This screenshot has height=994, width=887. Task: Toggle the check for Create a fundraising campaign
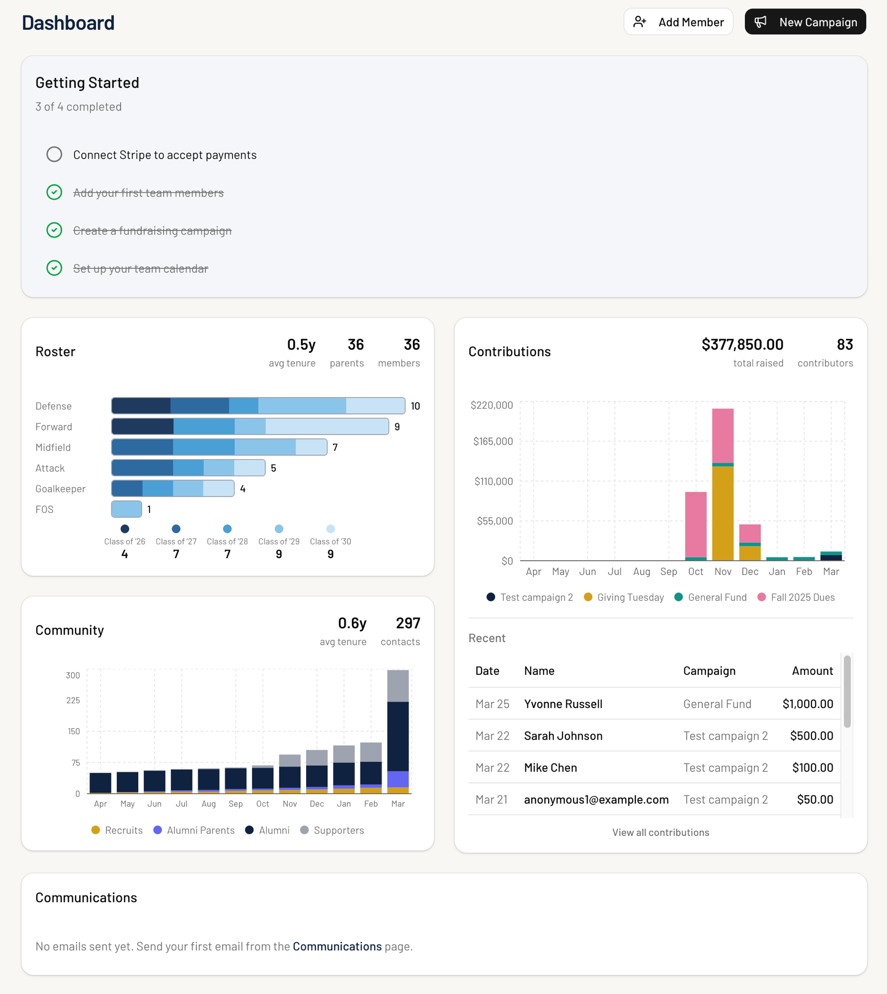(x=54, y=230)
